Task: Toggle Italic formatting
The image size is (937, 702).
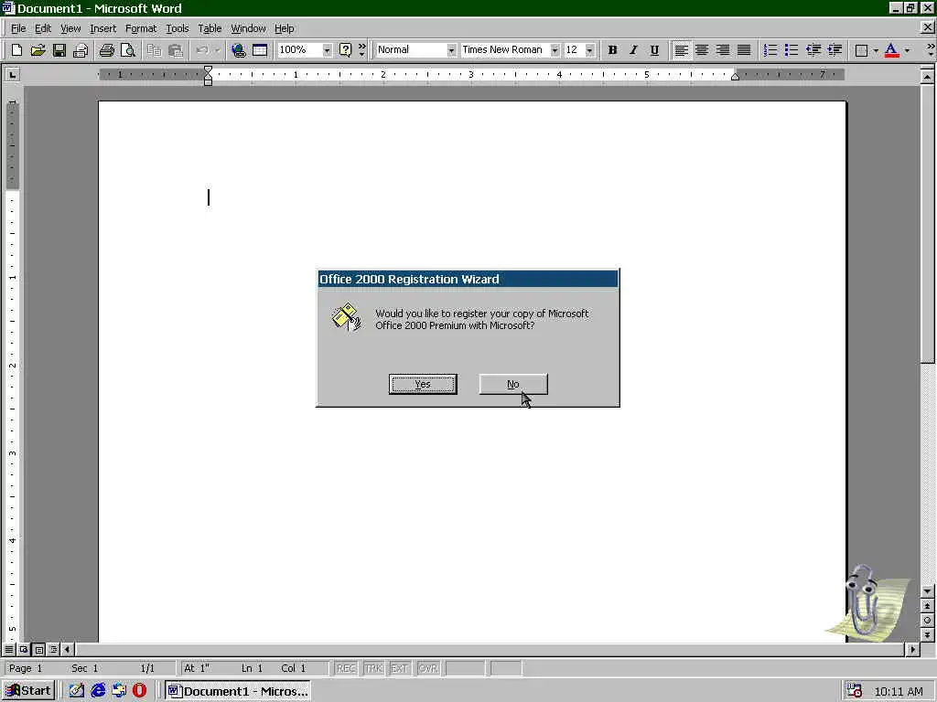Action: point(633,50)
